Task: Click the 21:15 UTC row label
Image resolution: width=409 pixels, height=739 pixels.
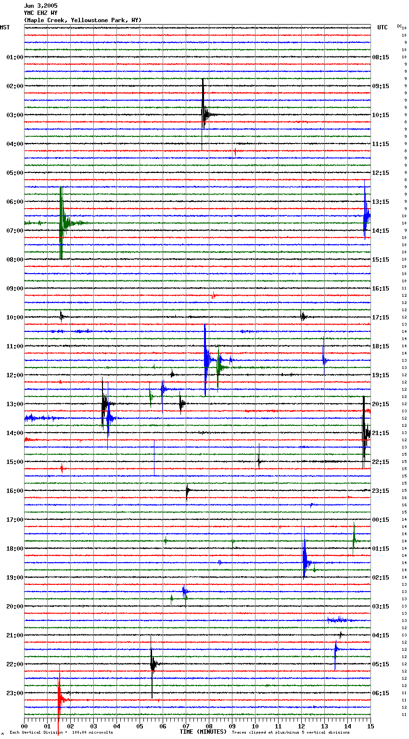Action: [x=381, y=433]
